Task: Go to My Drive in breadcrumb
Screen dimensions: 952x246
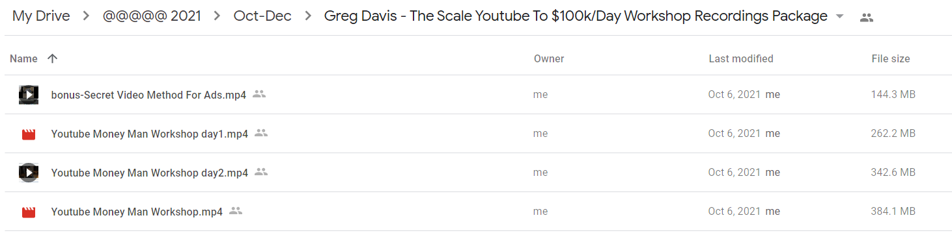Action: click(41, 16)
